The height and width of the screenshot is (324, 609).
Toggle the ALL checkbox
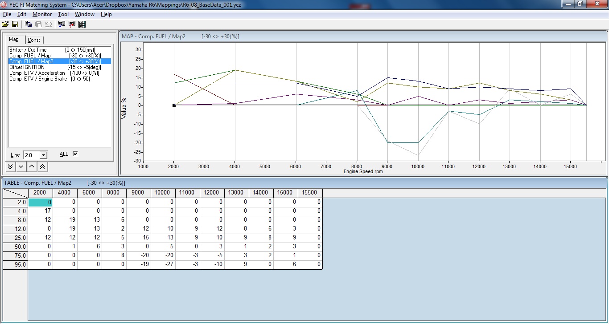[75, 154]
